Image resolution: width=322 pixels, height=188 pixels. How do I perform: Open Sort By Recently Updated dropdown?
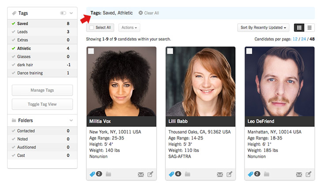263,28
